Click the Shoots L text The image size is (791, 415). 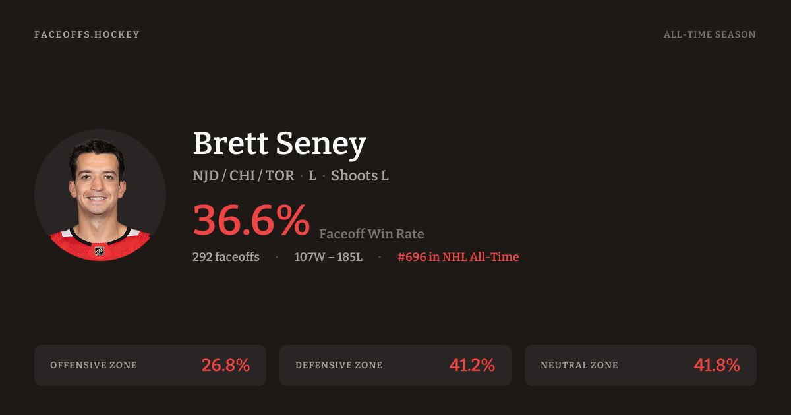tap(360, 176)
